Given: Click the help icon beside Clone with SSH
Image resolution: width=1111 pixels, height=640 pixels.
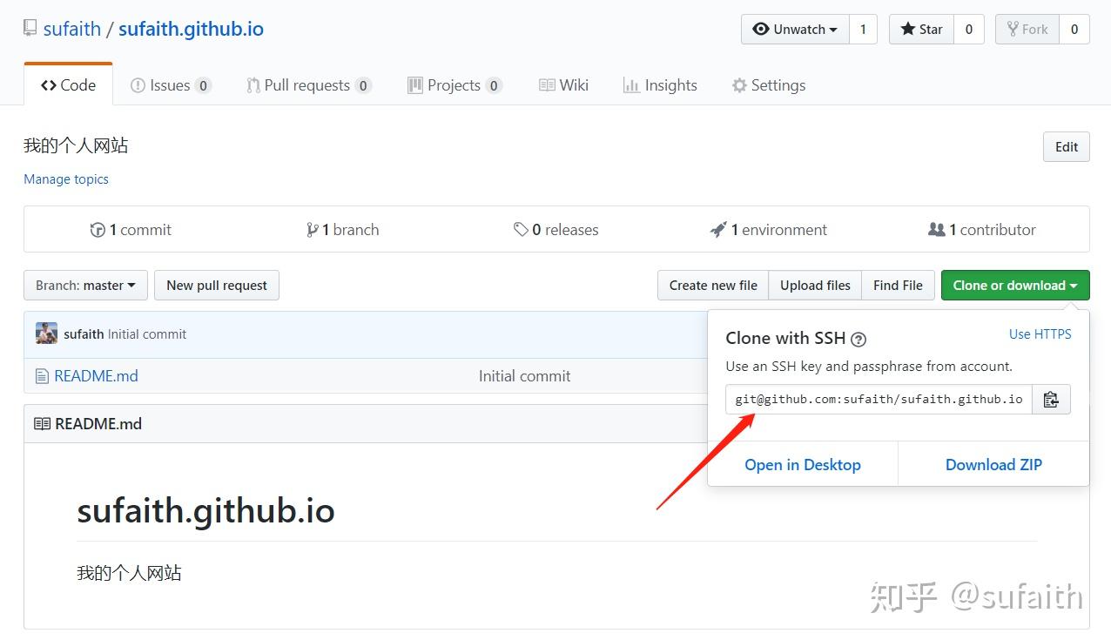Looking at the screenshot, I should 858,339.
